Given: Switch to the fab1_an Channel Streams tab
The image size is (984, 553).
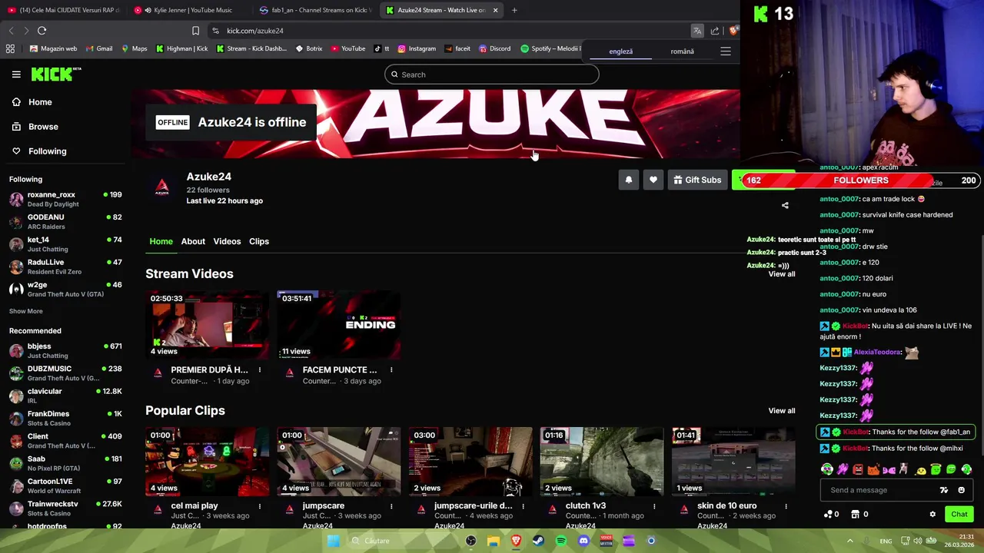Looking at the screenshot, I should click(x=315, y=10).
